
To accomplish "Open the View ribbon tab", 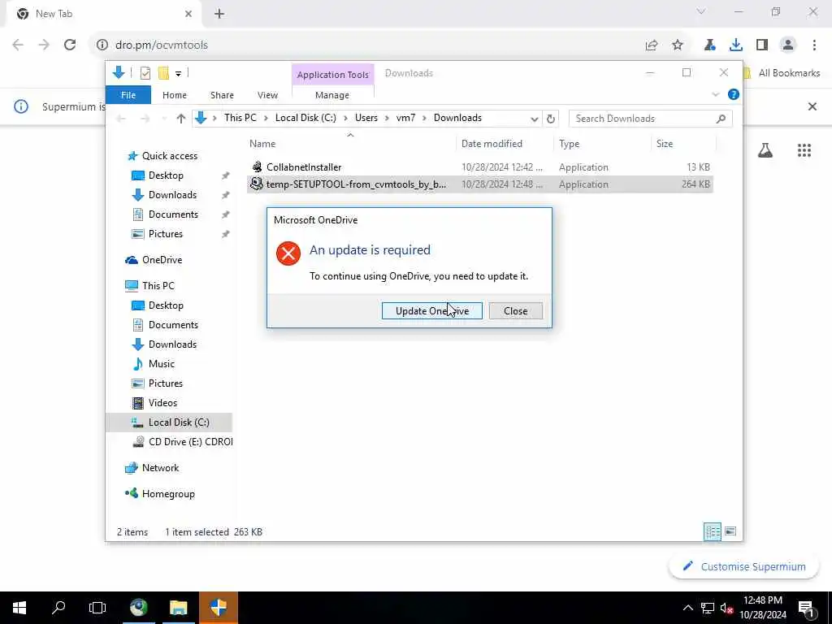I will (267, 95).
